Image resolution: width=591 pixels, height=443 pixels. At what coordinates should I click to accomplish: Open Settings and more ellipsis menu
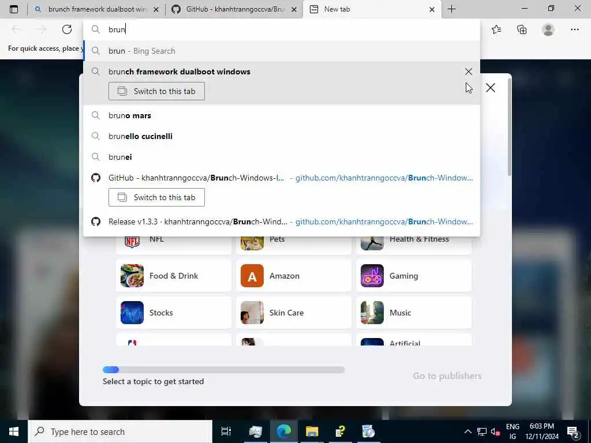574,29
